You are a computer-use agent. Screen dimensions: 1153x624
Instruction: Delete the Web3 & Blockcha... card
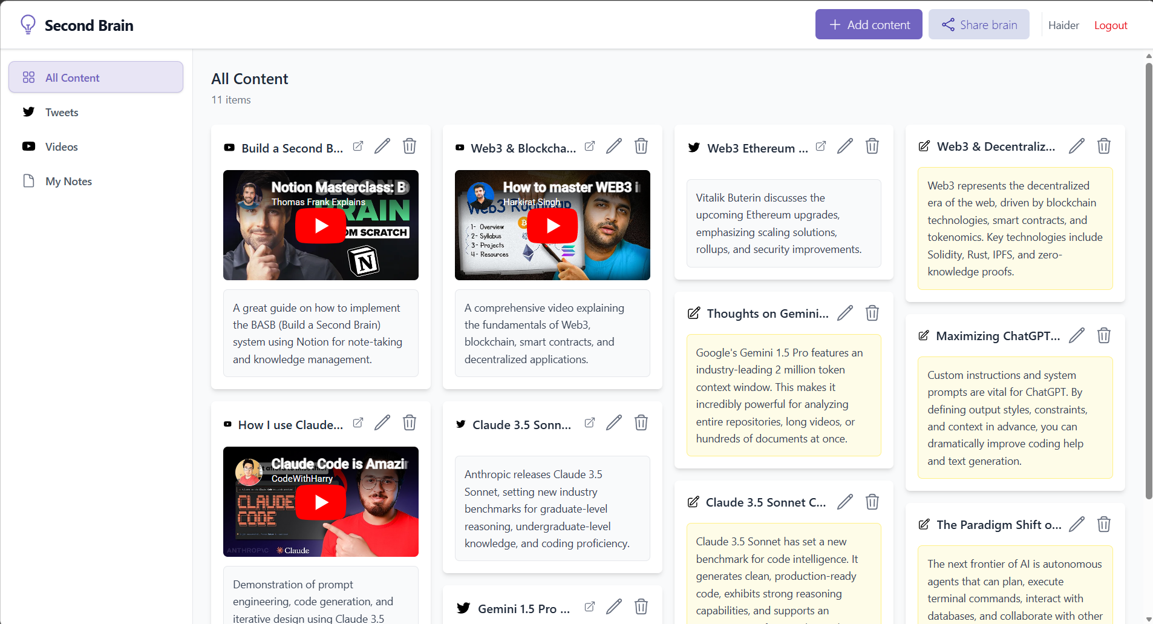point(641,146)
